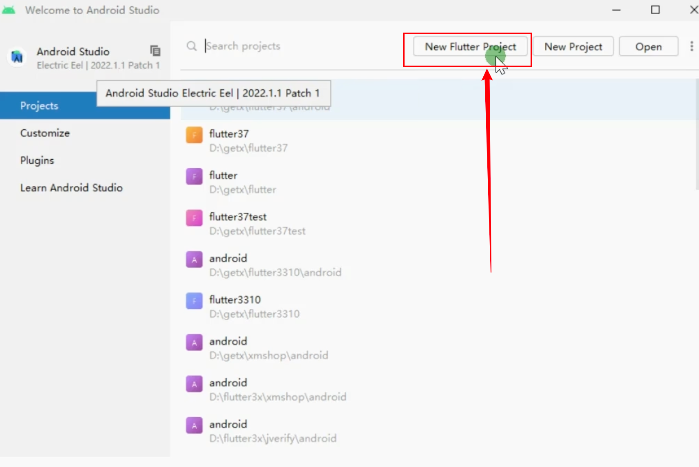Click the Open button
Image resolution: width=699 pixels, height=467 pixels.
648,46
